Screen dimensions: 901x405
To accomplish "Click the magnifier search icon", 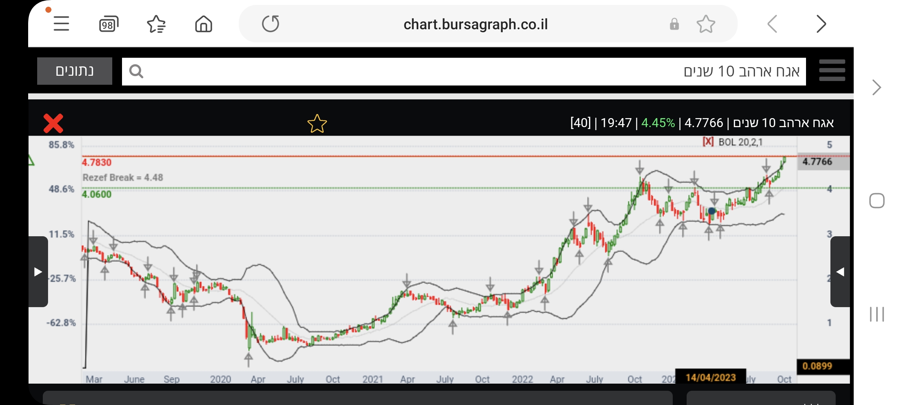I will 136,71.
